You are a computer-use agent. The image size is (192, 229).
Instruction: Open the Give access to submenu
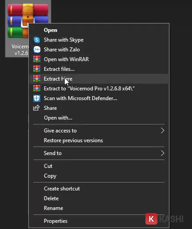tap(99, 131)
